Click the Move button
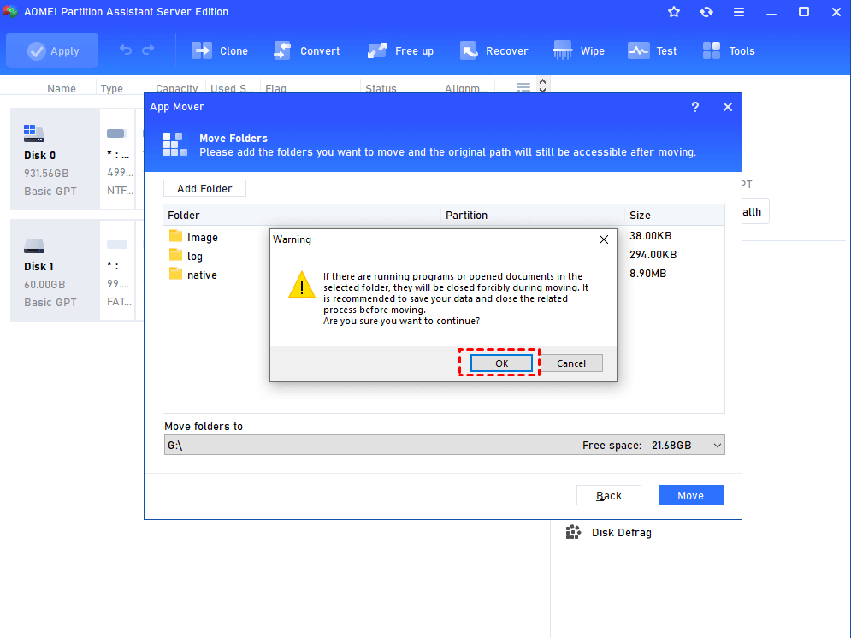 tap(690, 496)
